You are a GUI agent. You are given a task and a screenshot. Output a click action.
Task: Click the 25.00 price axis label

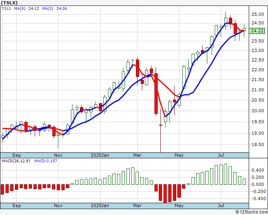[x=258, y=14]
